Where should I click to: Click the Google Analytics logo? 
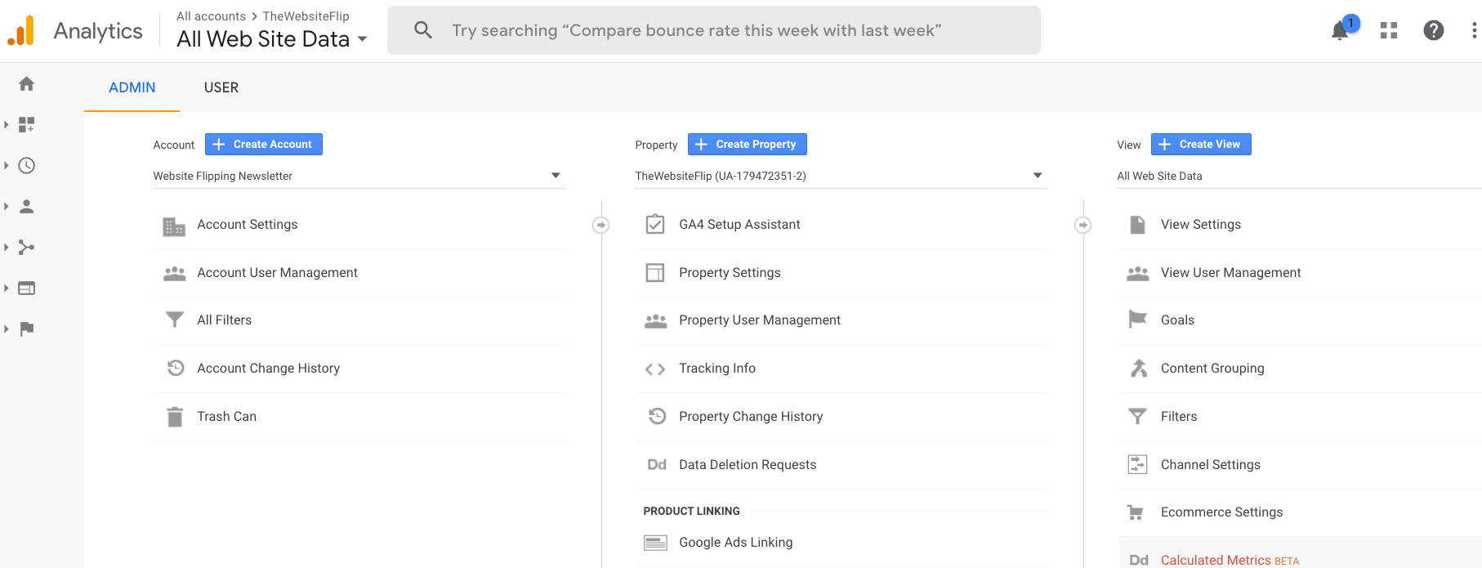click(21, 30)
